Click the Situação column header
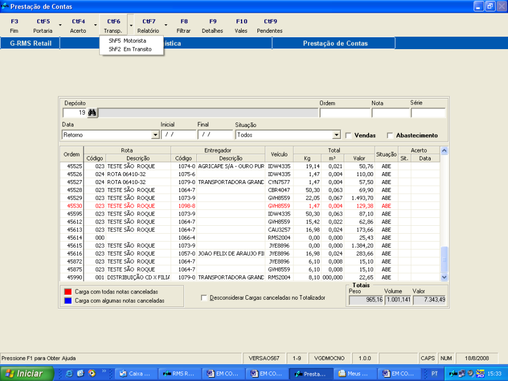Viewport: 508px width, 381px height. [x=386, y=154]
